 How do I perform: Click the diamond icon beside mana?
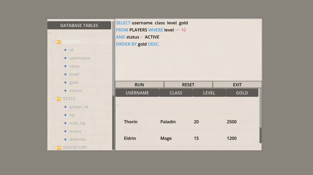pyautogui.click(x=65, y=132)
